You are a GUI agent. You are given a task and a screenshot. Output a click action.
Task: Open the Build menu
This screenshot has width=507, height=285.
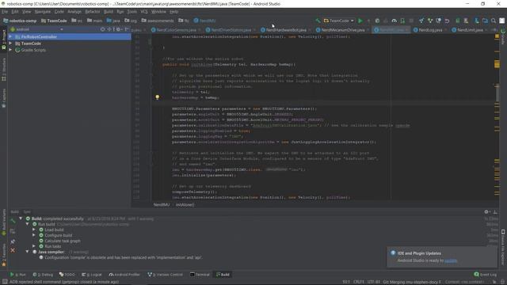(109, 12)
